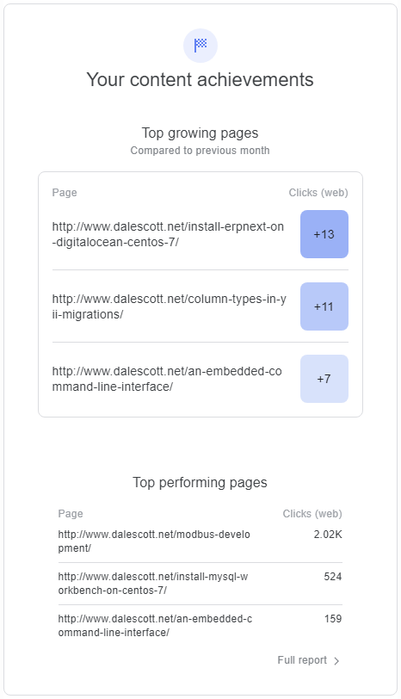This screenshot has height=699, width=401.
Task: Click Page column header in top performing table
Action: click(x=71, y=514)
